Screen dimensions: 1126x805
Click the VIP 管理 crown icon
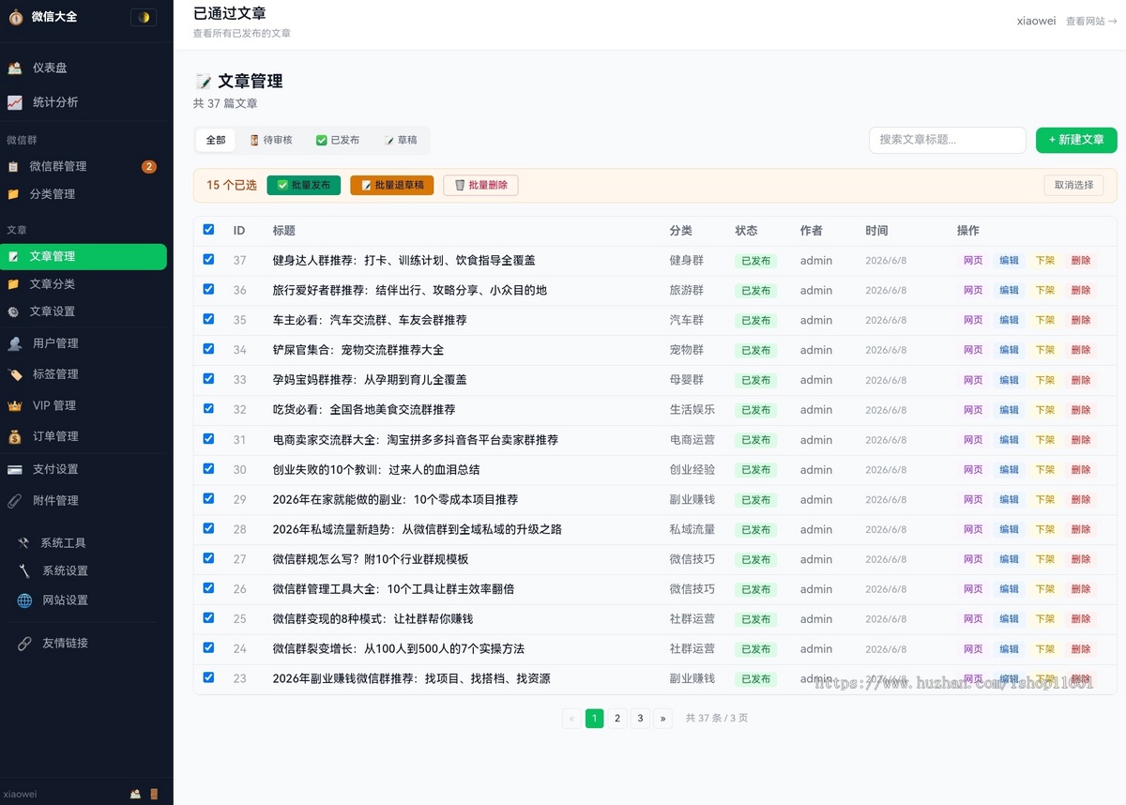click(x=15, y=406)
